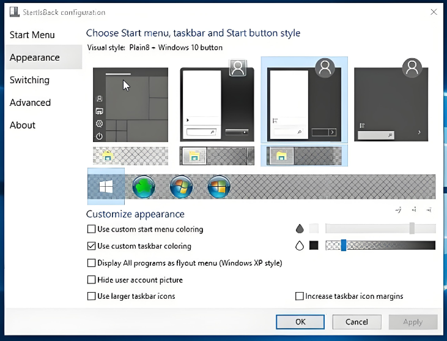Select the fourth Start orb in the row
This screenshot has height=341, width=447.
(x=219, y=186)
